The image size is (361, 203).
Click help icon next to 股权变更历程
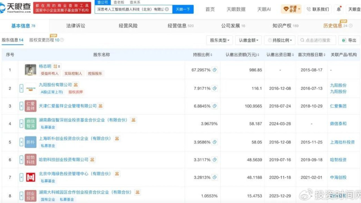click(62, 40)
